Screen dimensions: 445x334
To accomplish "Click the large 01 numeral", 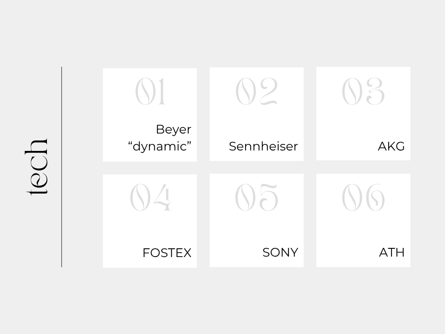I will (x=150, y=92).
